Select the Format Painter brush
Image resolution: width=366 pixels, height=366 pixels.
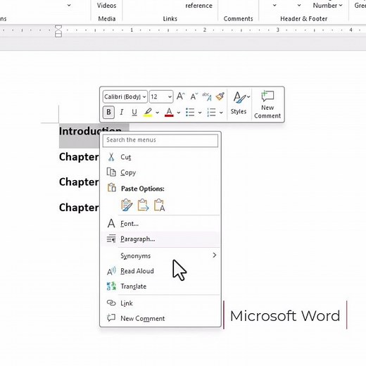click(220, 96)
